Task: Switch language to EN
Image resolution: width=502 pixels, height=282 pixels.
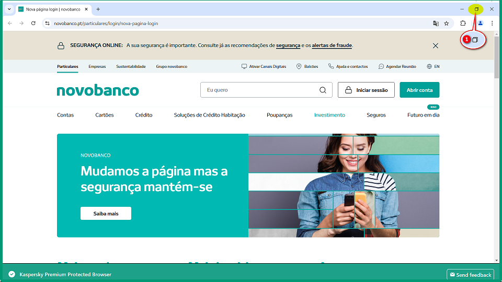Action: [433, 66]
